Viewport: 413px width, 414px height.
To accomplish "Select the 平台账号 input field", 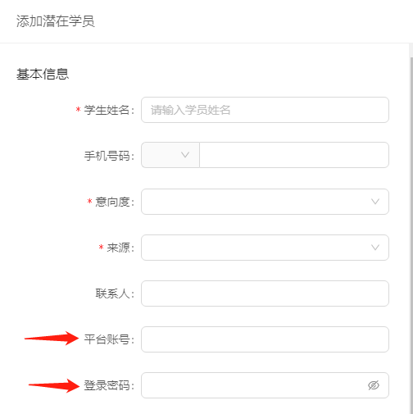I will click(x=265, y=339).
